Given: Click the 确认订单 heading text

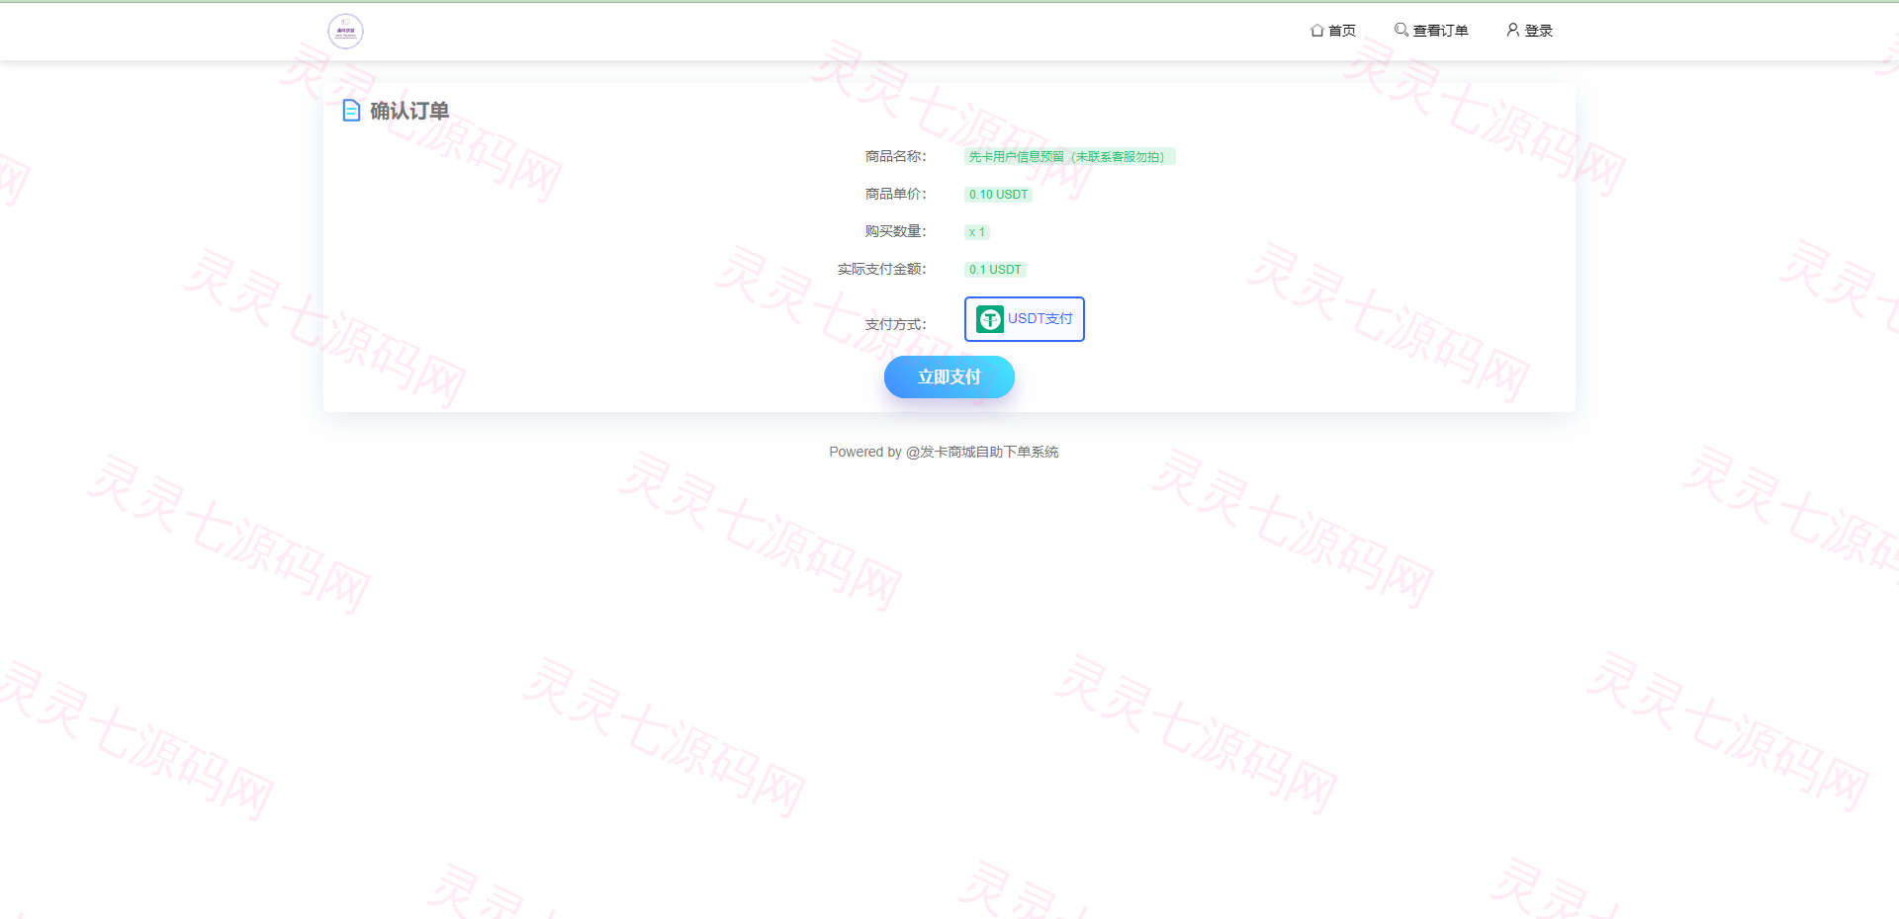Looking at the screenshot, I should click(x=409, y=111).
